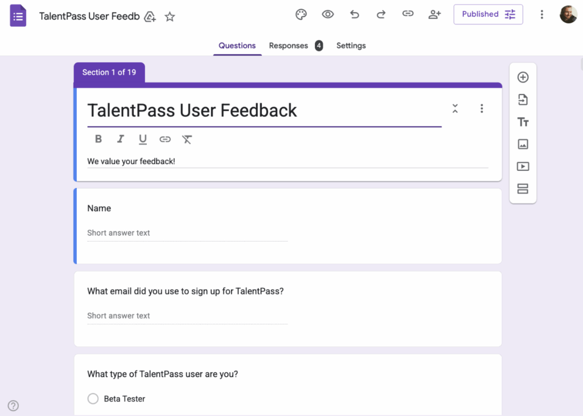Open section more options menu
This screenshot has height=416, width=583.
(482, 109)
